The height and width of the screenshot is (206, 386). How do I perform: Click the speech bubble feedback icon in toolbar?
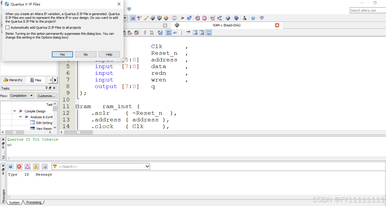pos(261,18)
